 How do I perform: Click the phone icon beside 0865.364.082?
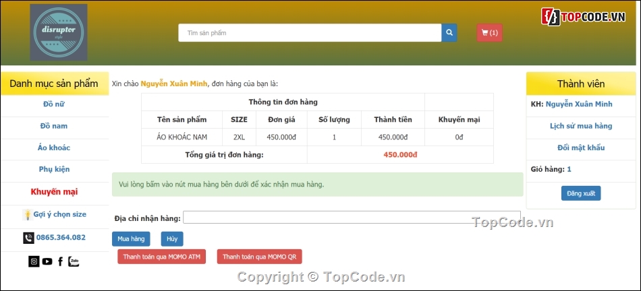coord(28,238)
